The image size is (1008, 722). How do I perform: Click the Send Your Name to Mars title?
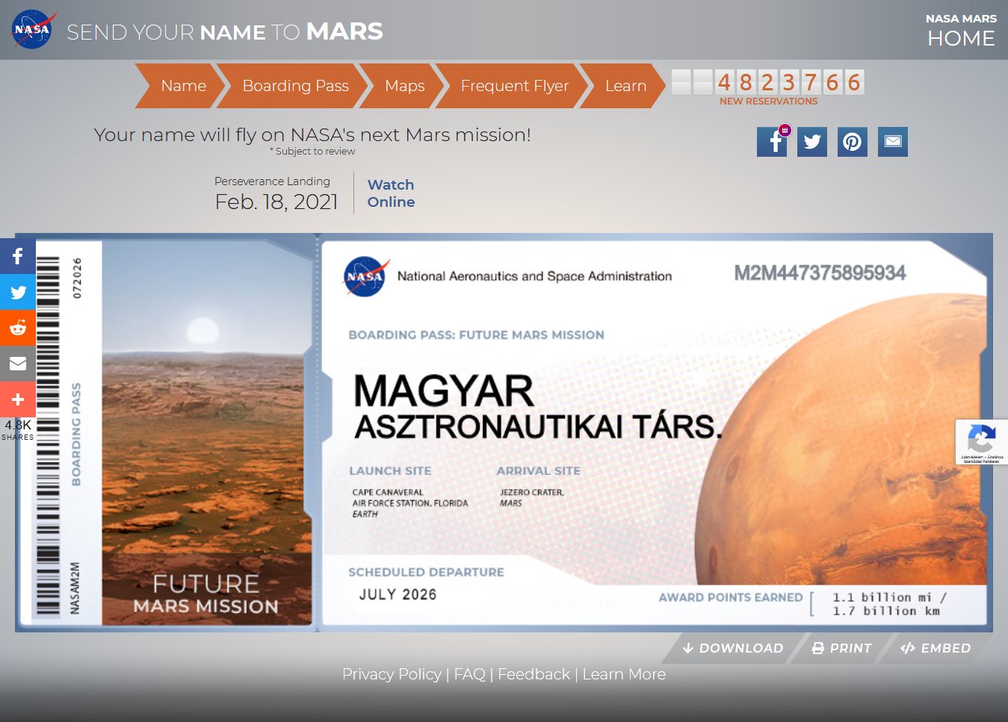coord(225,31)
